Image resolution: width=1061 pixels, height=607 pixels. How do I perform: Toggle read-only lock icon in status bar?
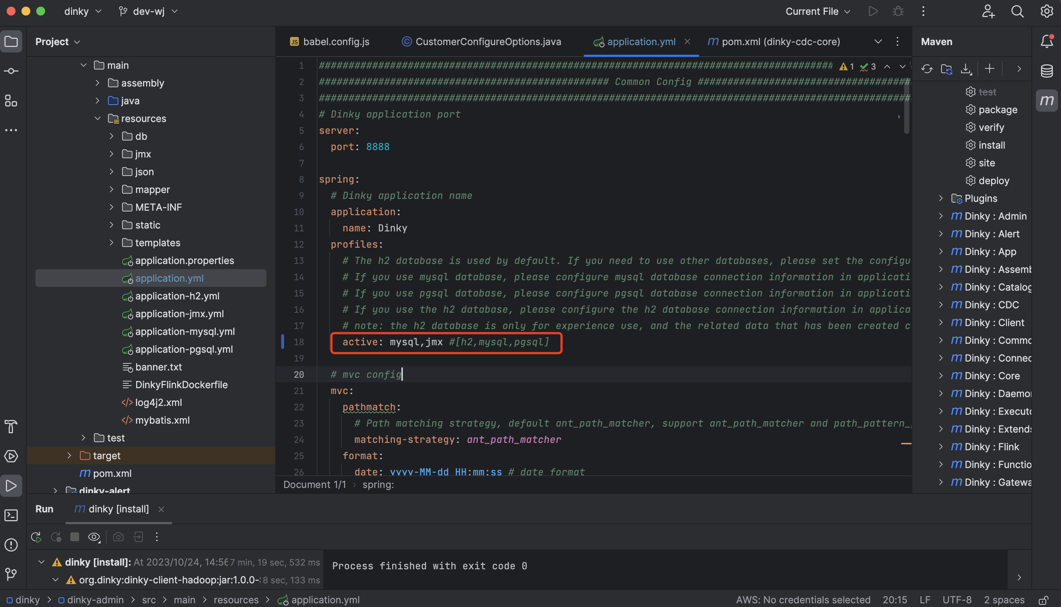[x=1043, y=600]
